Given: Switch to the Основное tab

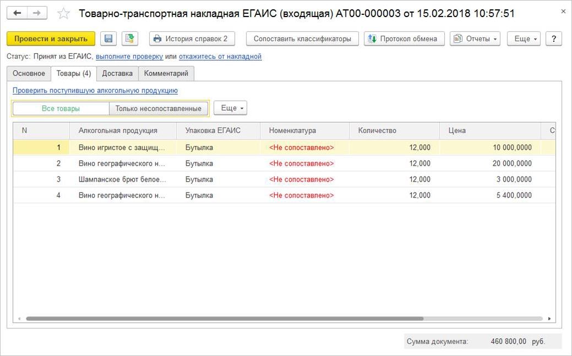Looking at the screenshot, I should tap(29, 73).
